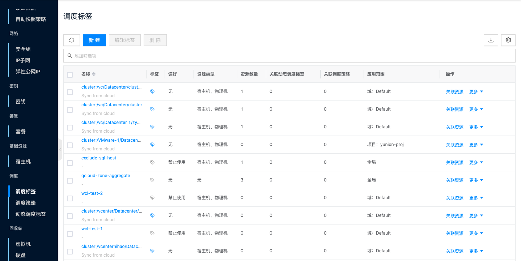The height and width of the screenshot is (261, 521).
Task: Open 更多 dropdown for cluster:/vc/Datacenter 1/zy row
Action: 476,127
